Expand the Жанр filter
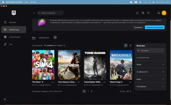171x105 pixels. pos(150,64)
